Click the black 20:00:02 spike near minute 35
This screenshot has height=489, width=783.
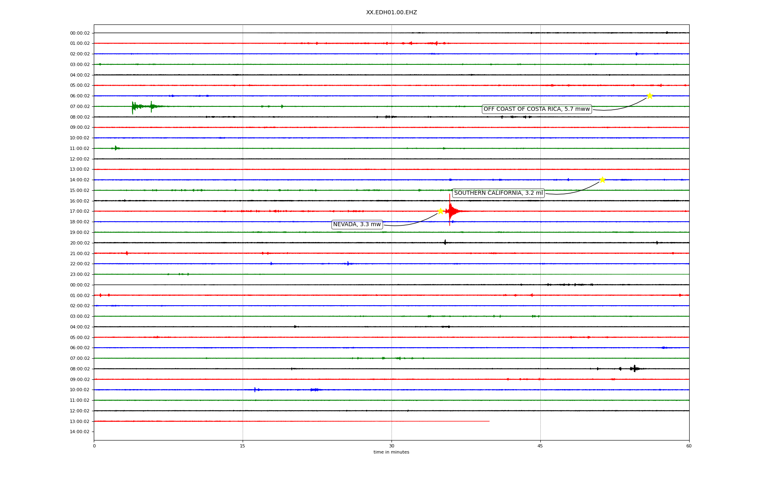click(x=445, y=242)
